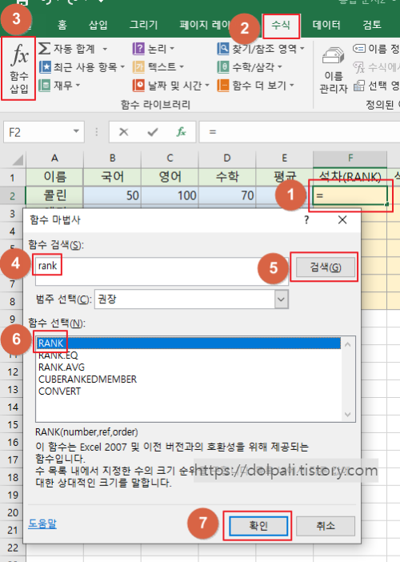Click the formula bar input field

(x=299, y=132)
